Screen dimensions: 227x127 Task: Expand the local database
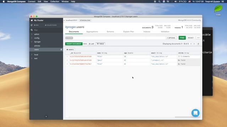tap(32, 55)
